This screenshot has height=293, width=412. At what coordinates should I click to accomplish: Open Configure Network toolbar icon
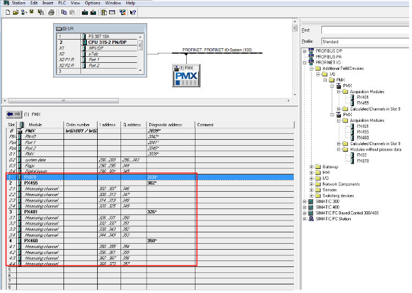[123, 12]
